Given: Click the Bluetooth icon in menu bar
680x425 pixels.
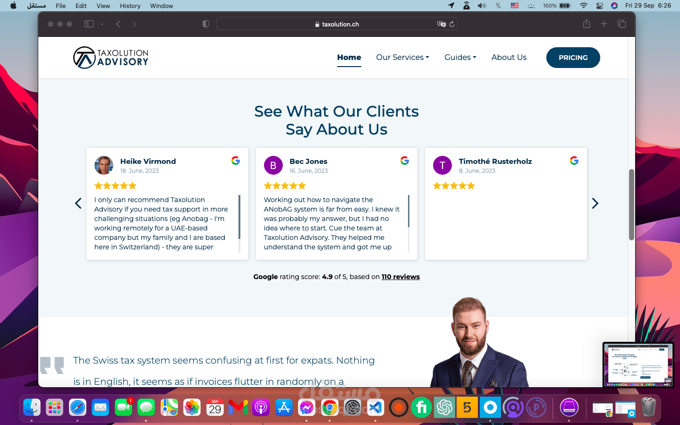Looking at the screenshot, I should click(x=498, y=6).
